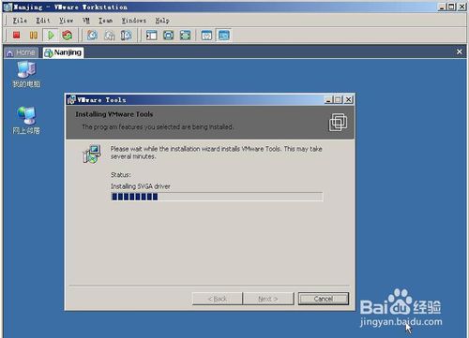Take a snapshot using the clock toolbar icon

click(x=92, y=36)
